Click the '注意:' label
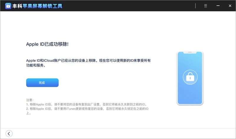The image size is (236, 139). tap(30, 100)
